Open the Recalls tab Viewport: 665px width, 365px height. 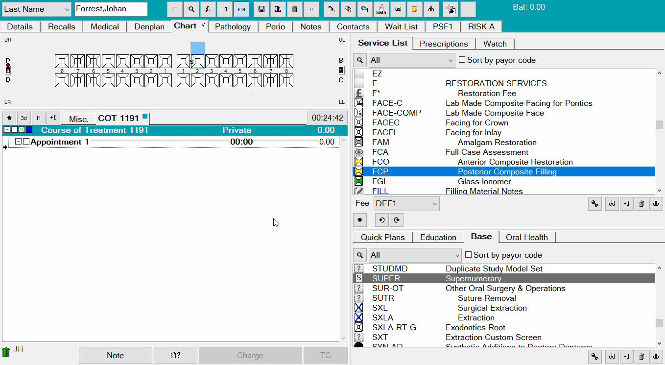[x=62, y=26]
